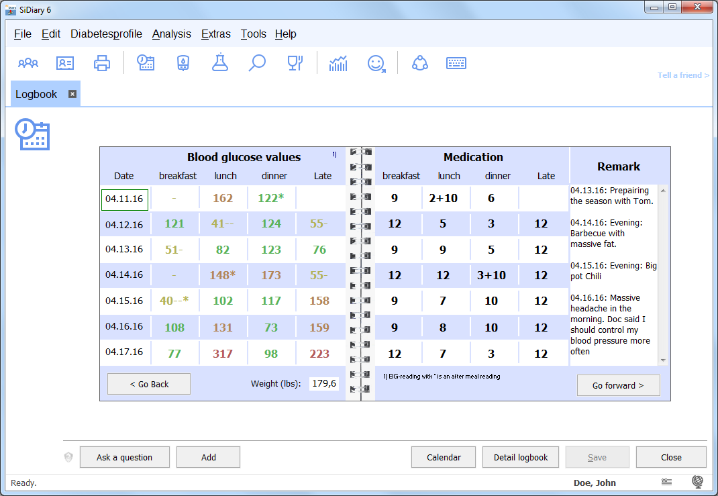The image size is (718, 496).
Task: Open the Diabetesprofile menu
Action: tap(106, 34)
